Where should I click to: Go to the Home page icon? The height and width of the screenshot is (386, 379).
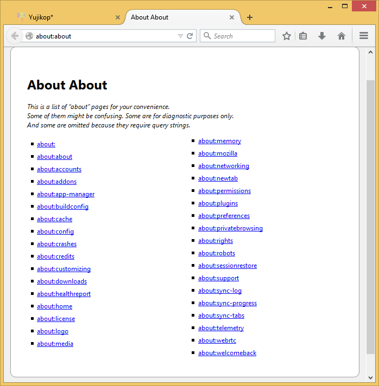(342, 36)
